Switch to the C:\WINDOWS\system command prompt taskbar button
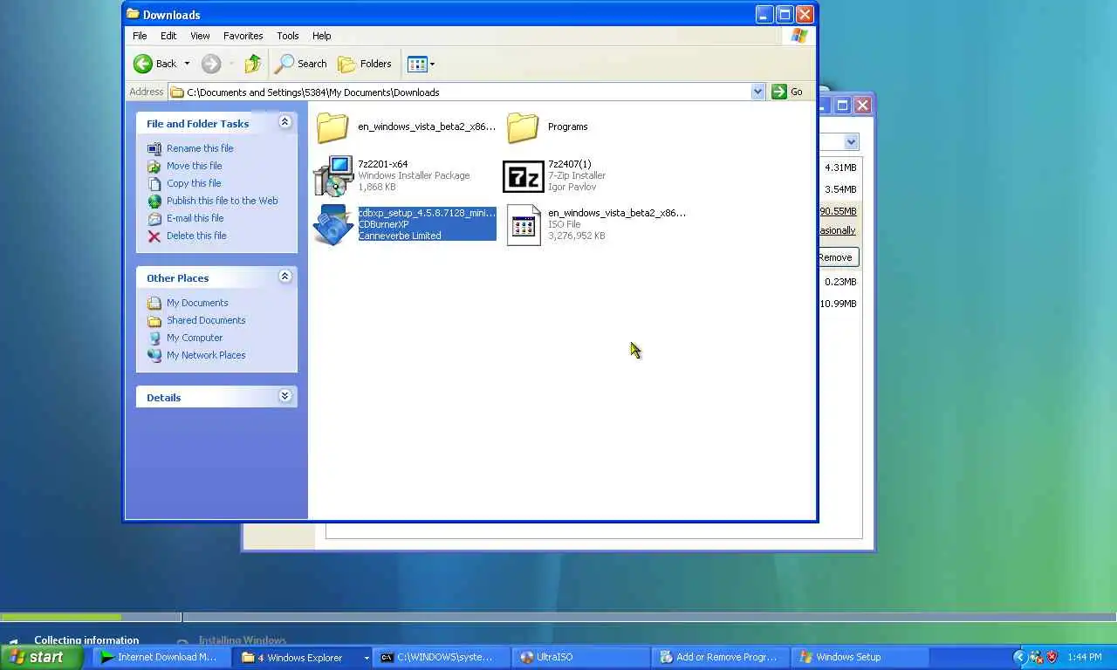 coord(443,657)
